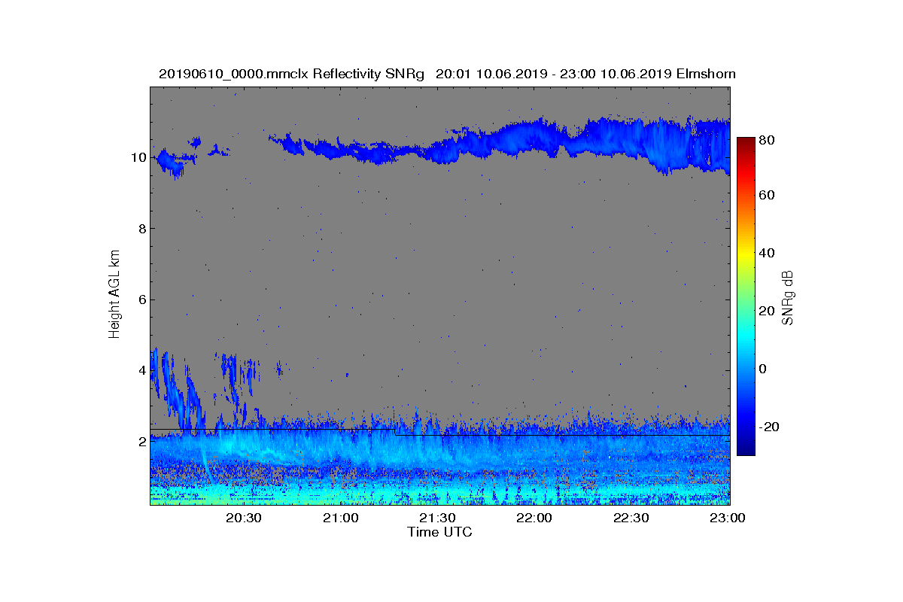Click the height tick label 6
Image resolution: width=903 pixels, height=602 pixels.
pyautogui.click(x=141, y=299)
